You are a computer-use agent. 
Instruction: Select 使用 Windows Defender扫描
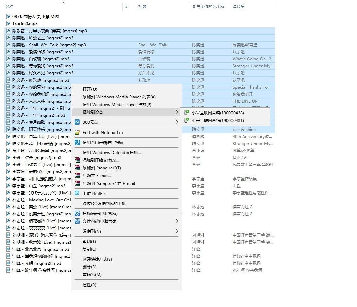click(112, 152)
